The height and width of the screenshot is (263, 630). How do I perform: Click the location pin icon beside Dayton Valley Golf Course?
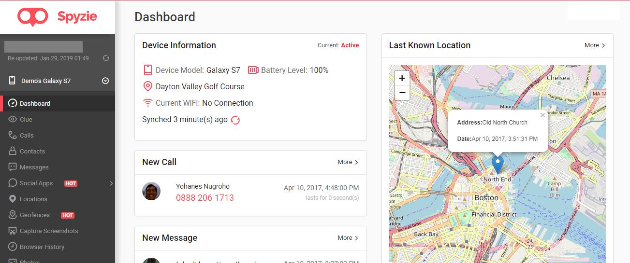tap(148, 87)
